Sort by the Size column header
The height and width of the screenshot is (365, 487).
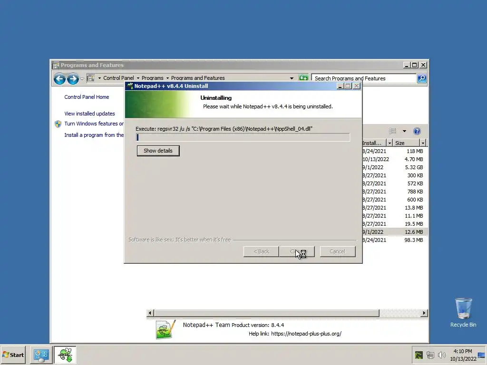(407, 143)
